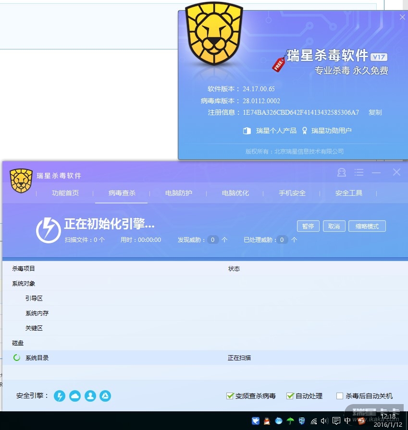408x430 pixels.
Task: Enable 杀毒后自动关机 checkbox
Action: click(x=340, y=396)
